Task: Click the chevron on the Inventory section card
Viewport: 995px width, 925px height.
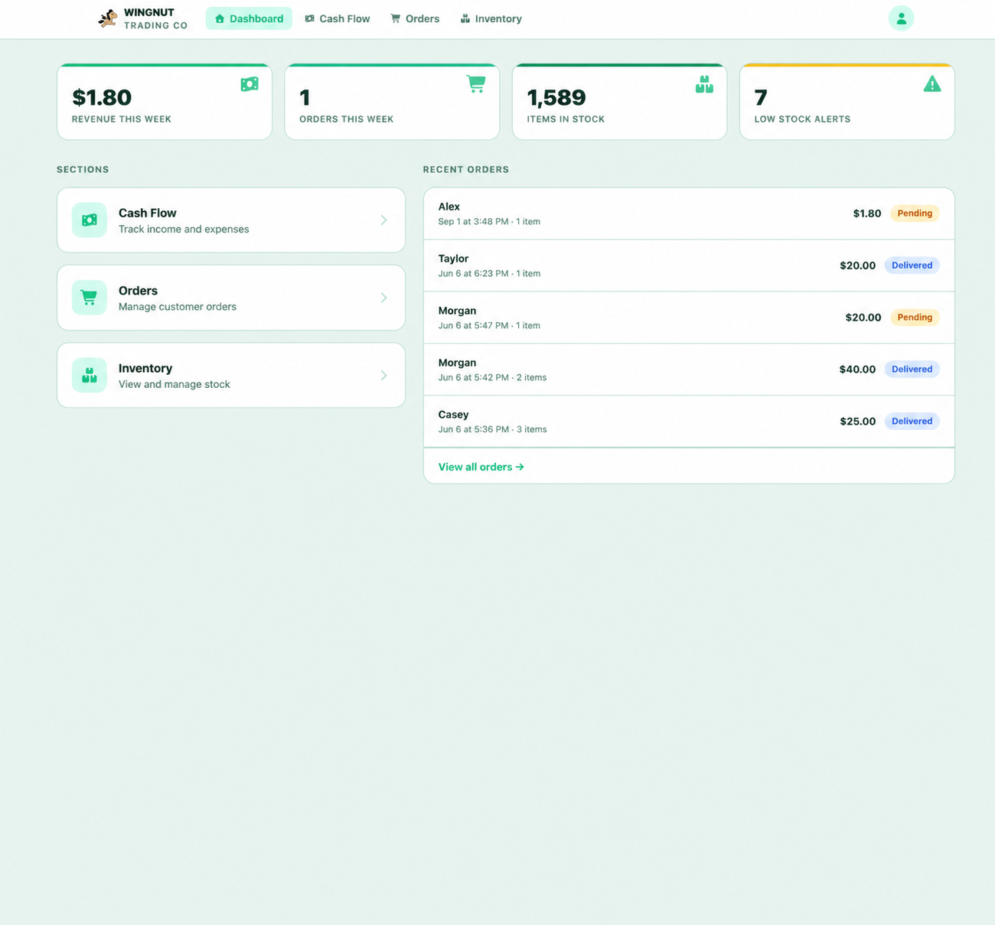Action: click(383, 375)
